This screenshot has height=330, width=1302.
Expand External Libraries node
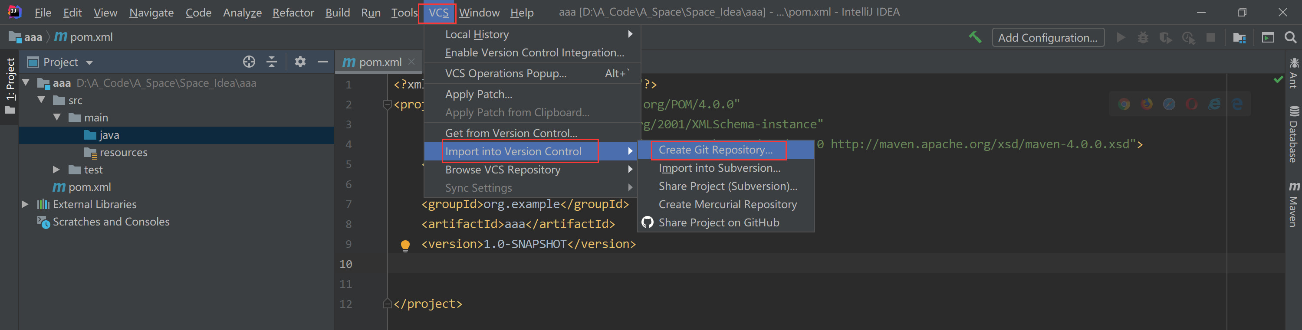point(25,204)
